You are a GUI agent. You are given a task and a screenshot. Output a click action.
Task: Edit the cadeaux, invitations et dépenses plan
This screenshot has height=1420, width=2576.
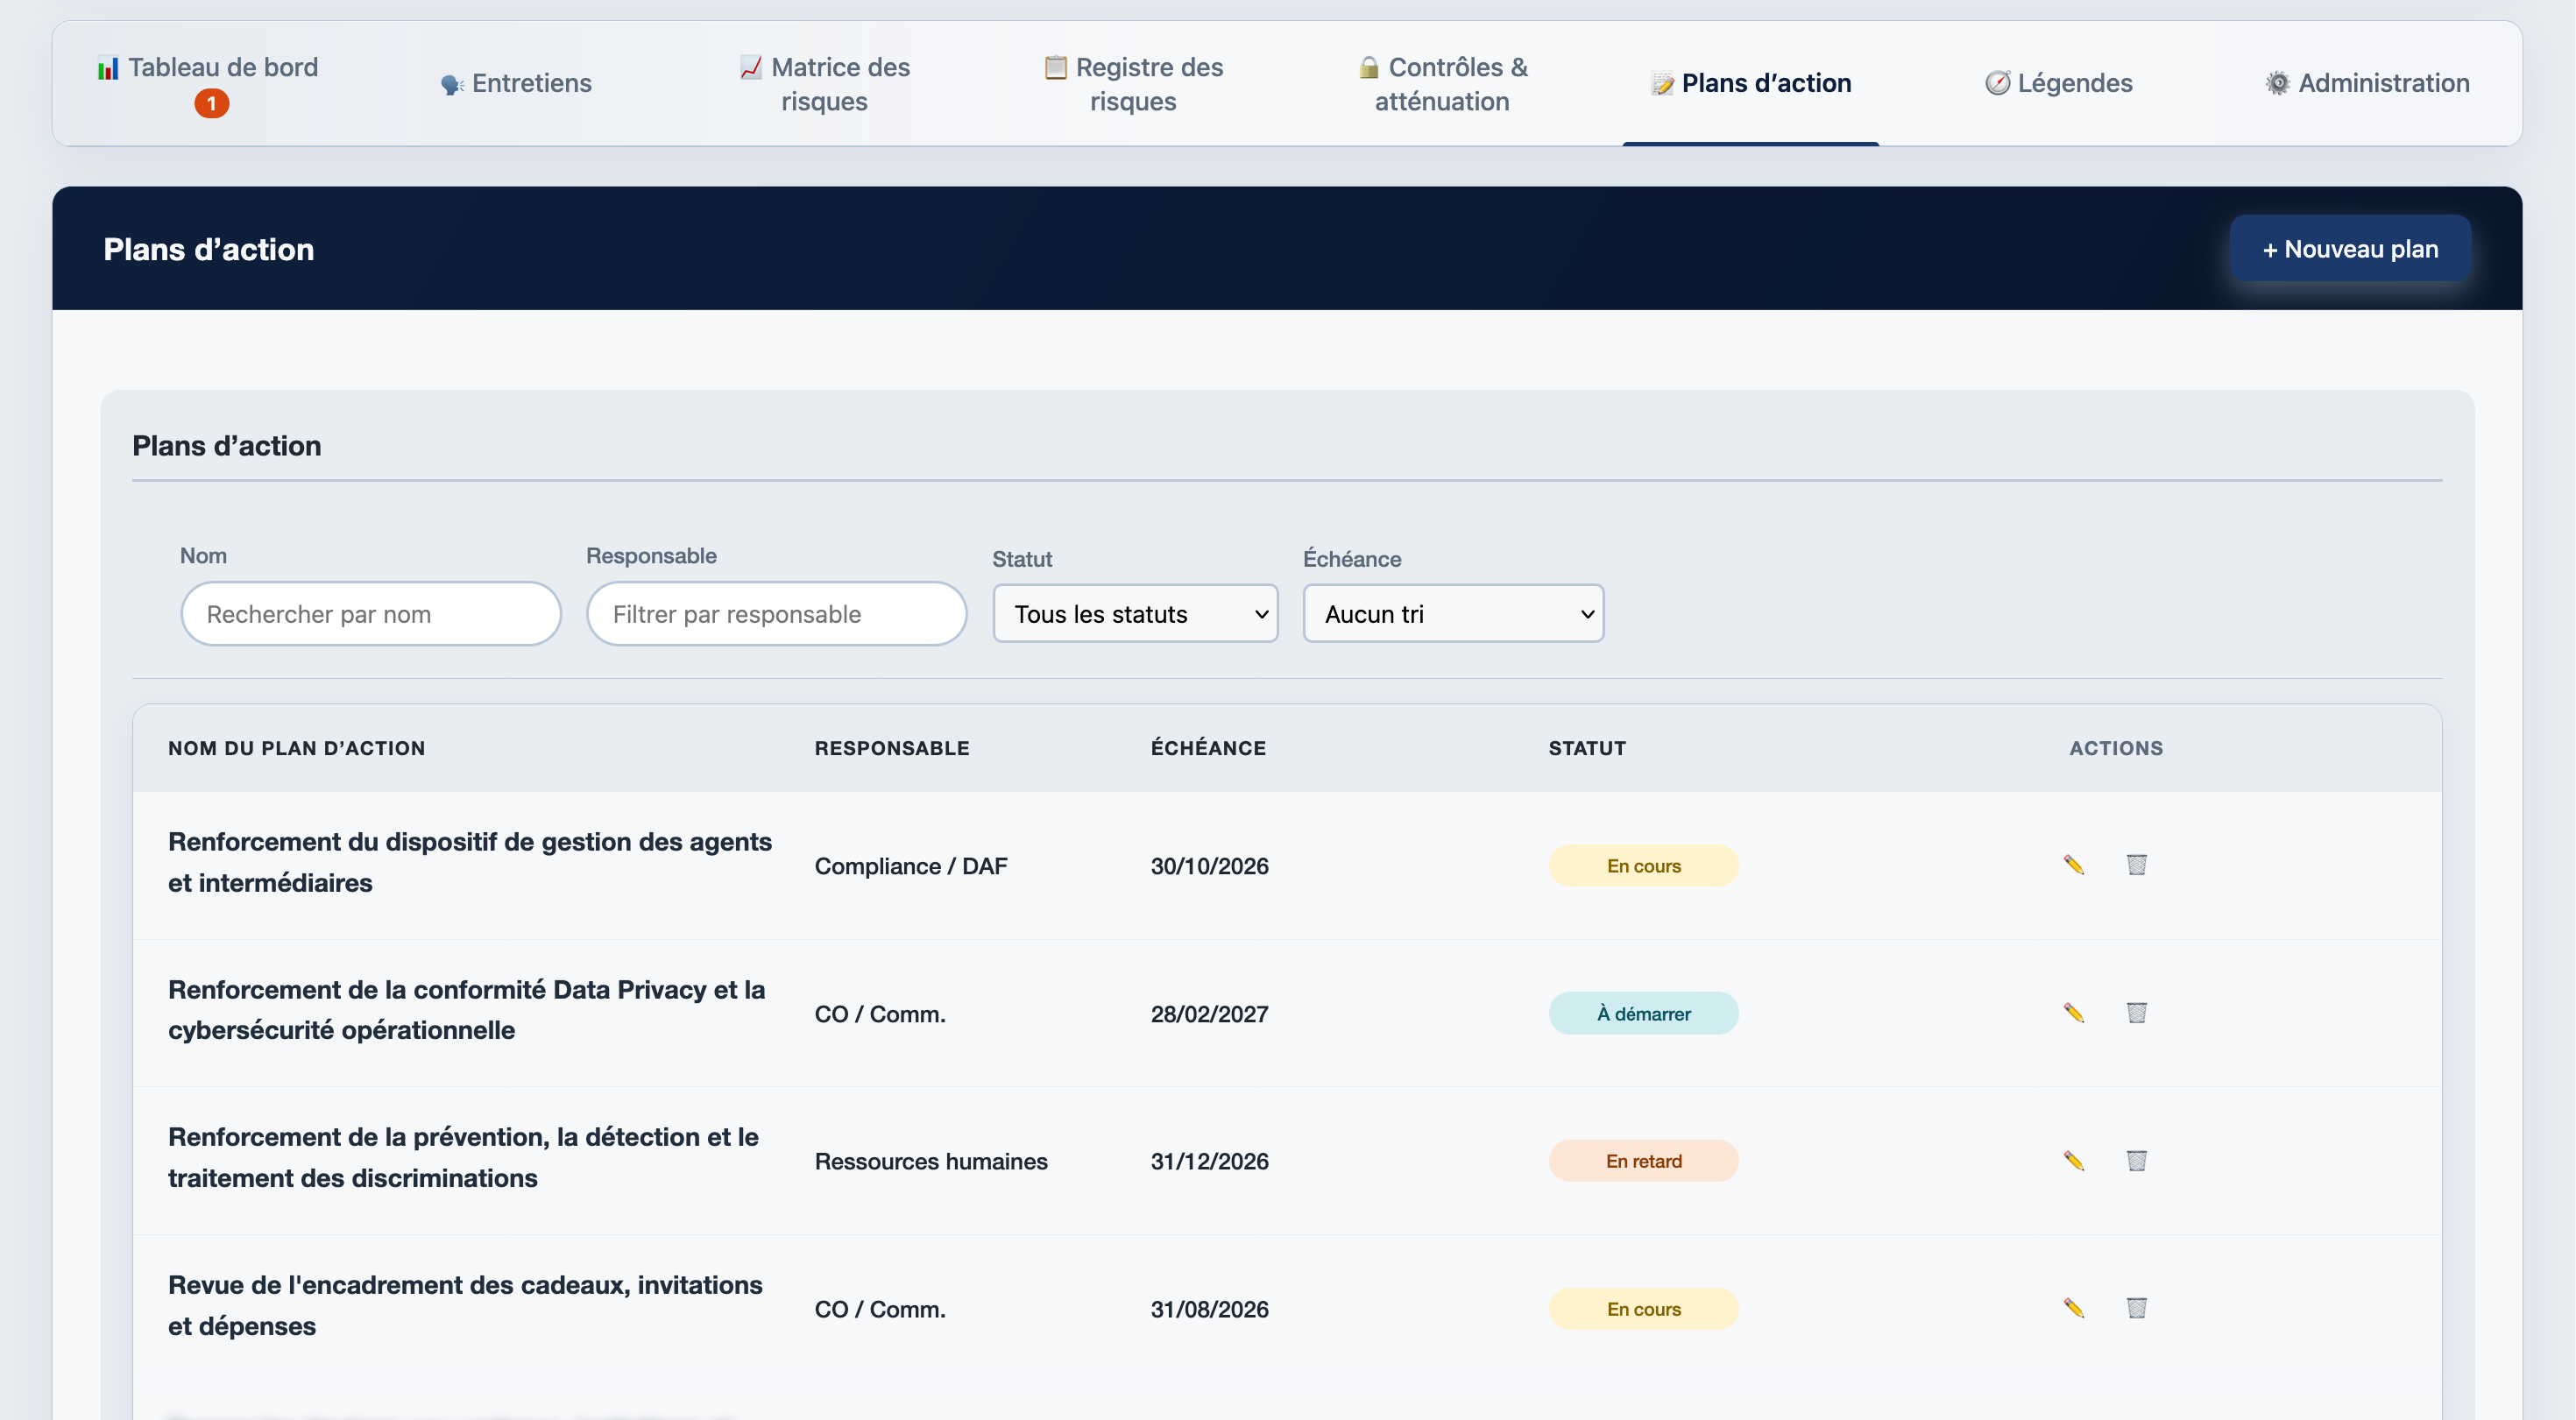2074,1309
